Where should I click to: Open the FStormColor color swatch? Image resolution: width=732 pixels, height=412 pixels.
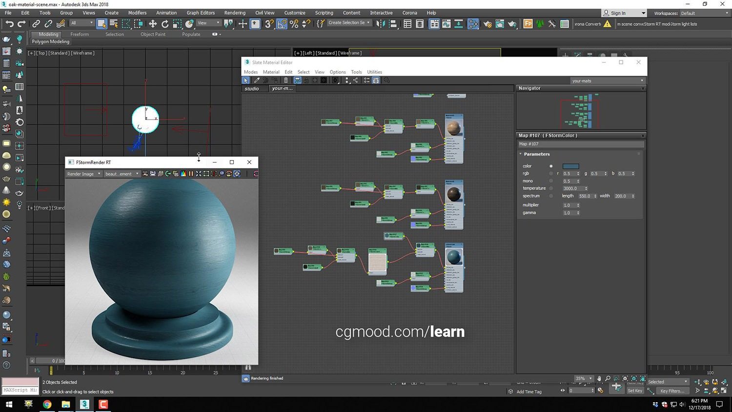570,166
